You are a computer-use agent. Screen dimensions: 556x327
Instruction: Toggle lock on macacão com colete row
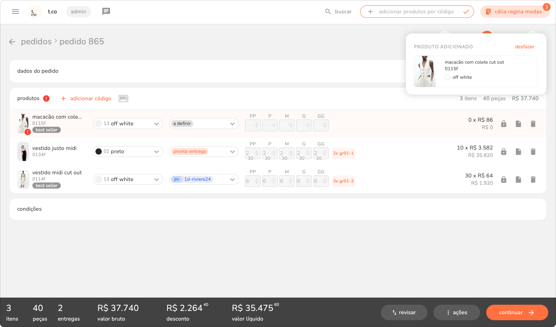pos(503,124)
